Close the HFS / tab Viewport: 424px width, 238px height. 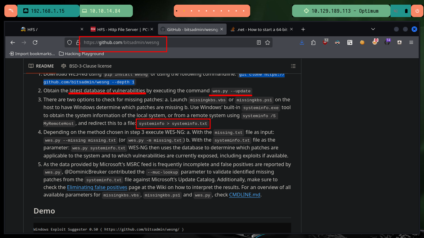[82, 29]
